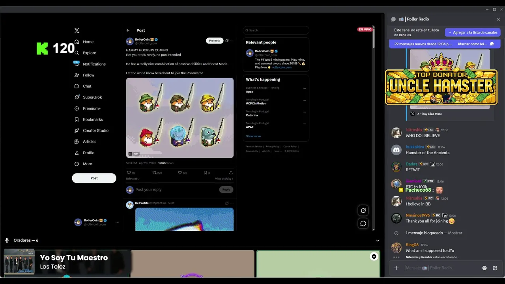Open Rc Profits reply options dots
The image size is (505, 284).
(x=232, y=203)
